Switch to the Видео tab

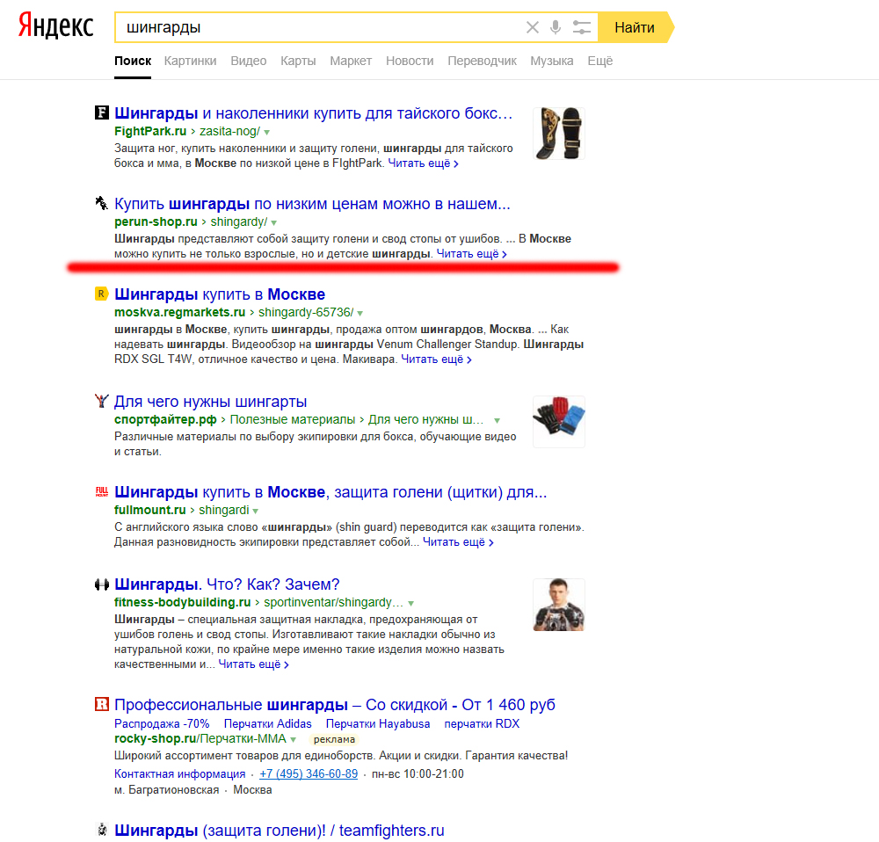coord(249,61)
